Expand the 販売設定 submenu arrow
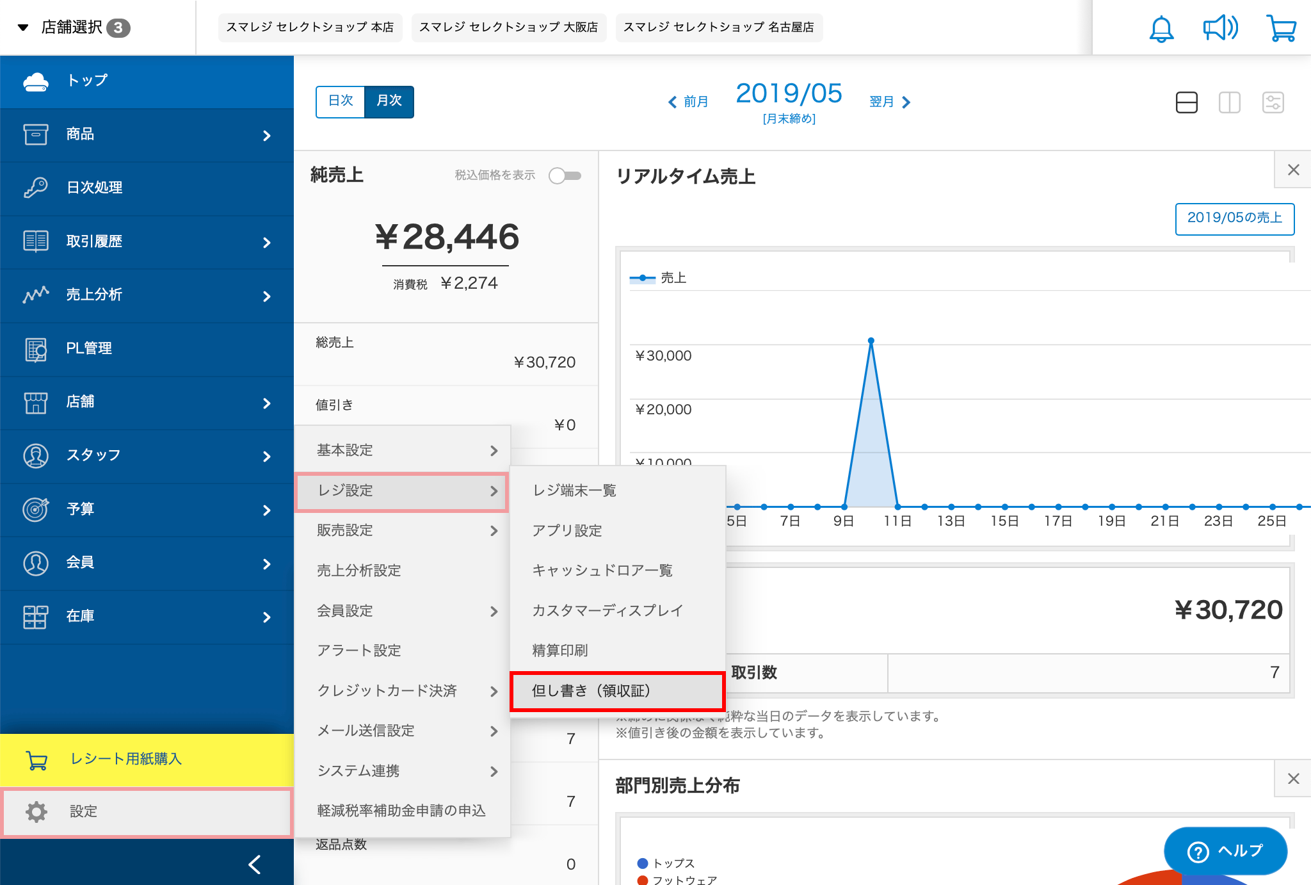This screenshot has width=1311, height=885. pos(494,530)
